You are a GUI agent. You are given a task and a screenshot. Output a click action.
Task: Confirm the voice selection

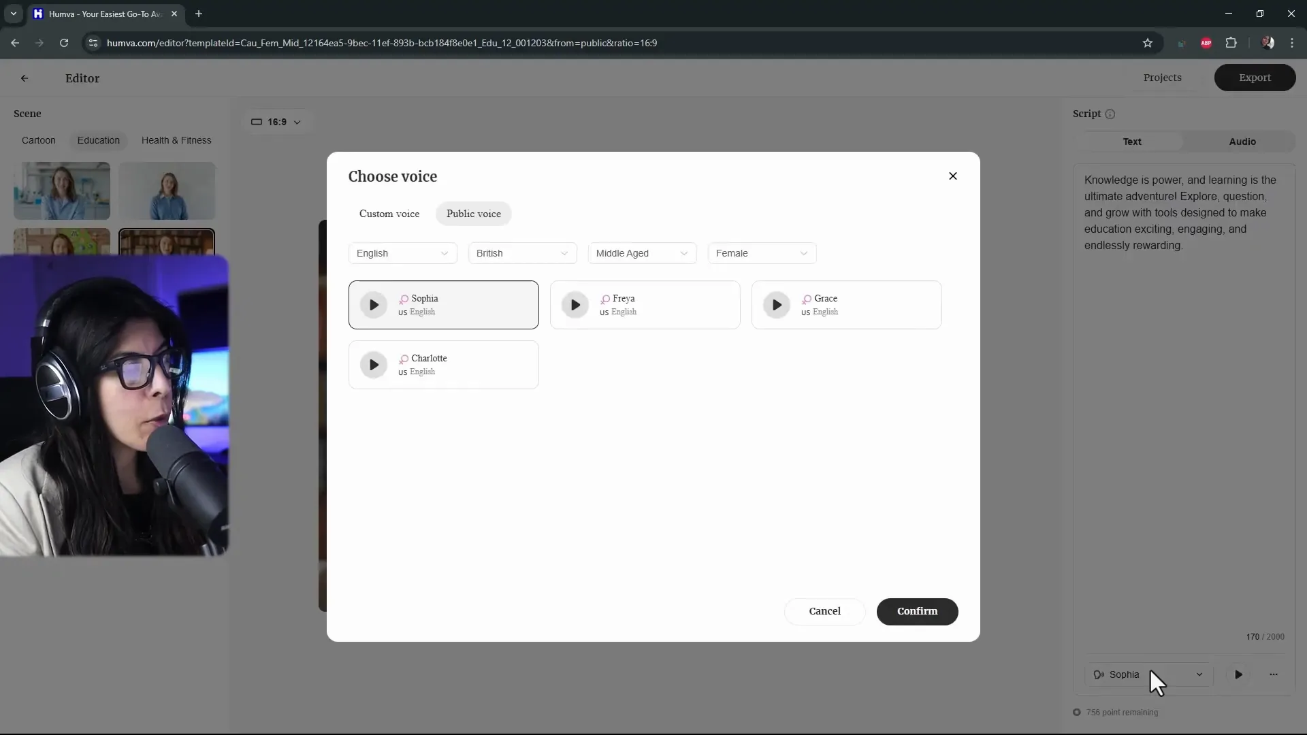[x=918, y=611]
